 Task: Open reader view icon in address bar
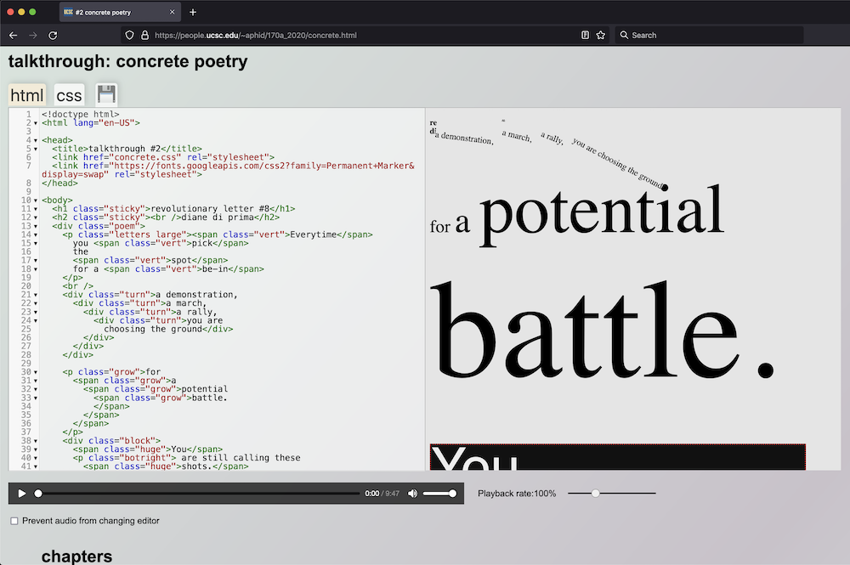click(585, 36)
